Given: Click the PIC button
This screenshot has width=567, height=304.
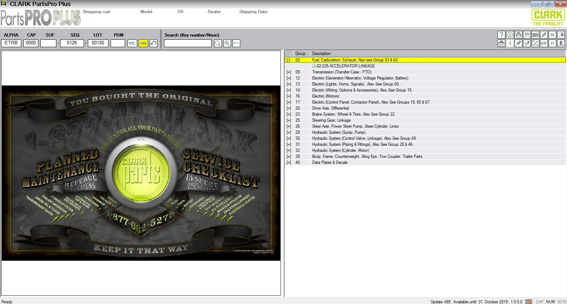Looking at the screenshot, I should (132, 43).
